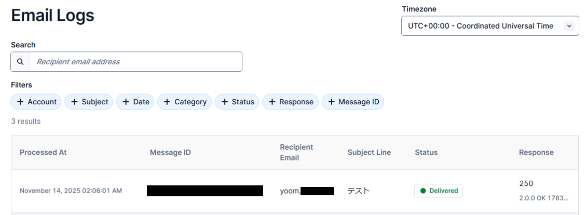The height and width of the screenshot is (215, 586).
Task: Click the Timezone dropdown chevron
Action: (x=569, y=26)
